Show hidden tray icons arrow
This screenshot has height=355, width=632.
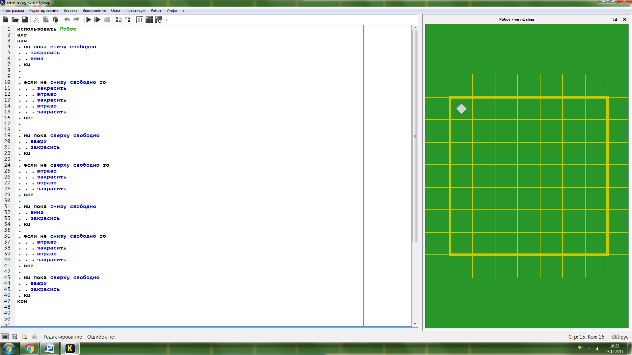[589, 348]
